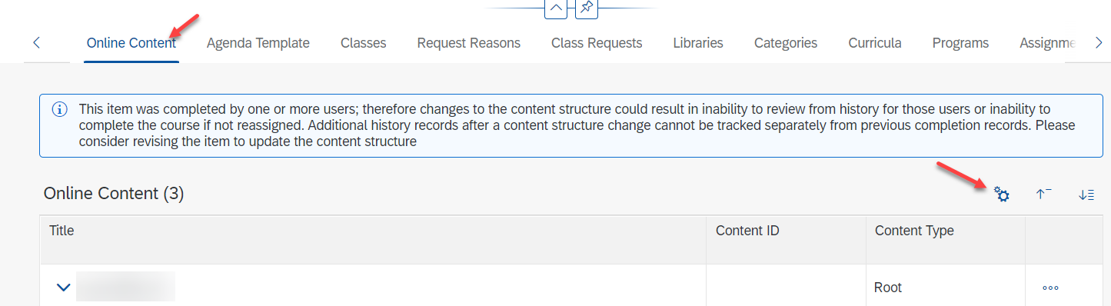
Task: Open the Classes tab
Action: point(364,43)
